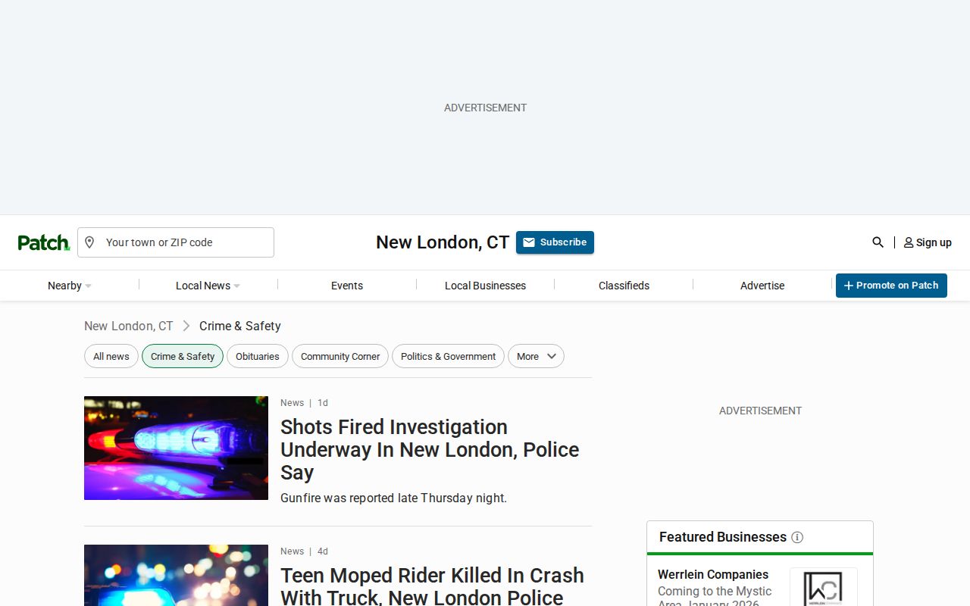The width and height of the screenshot is (970, 606).
Task: Click the Patch logo
Action: (x=44, y=242)
